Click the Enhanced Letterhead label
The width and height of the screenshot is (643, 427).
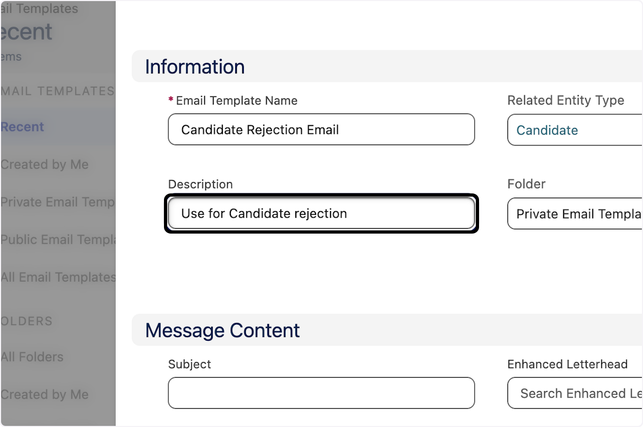pyautogui.click(x=567, y=364)
